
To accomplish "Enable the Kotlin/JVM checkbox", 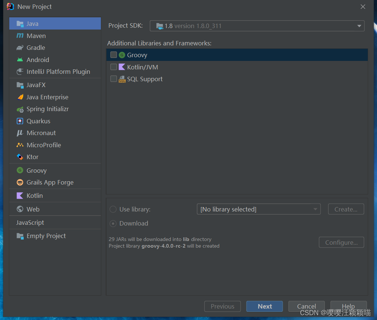I will pos(113,67).
